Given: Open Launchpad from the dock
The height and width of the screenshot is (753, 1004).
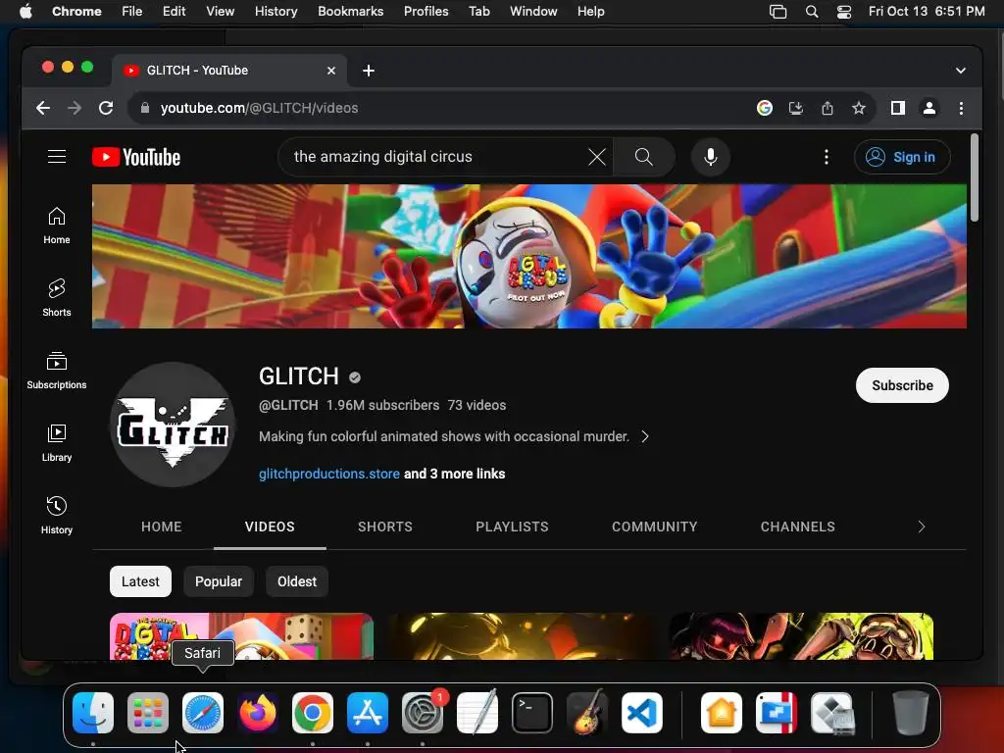Looking at the screenshot, I should click(148, 713).
